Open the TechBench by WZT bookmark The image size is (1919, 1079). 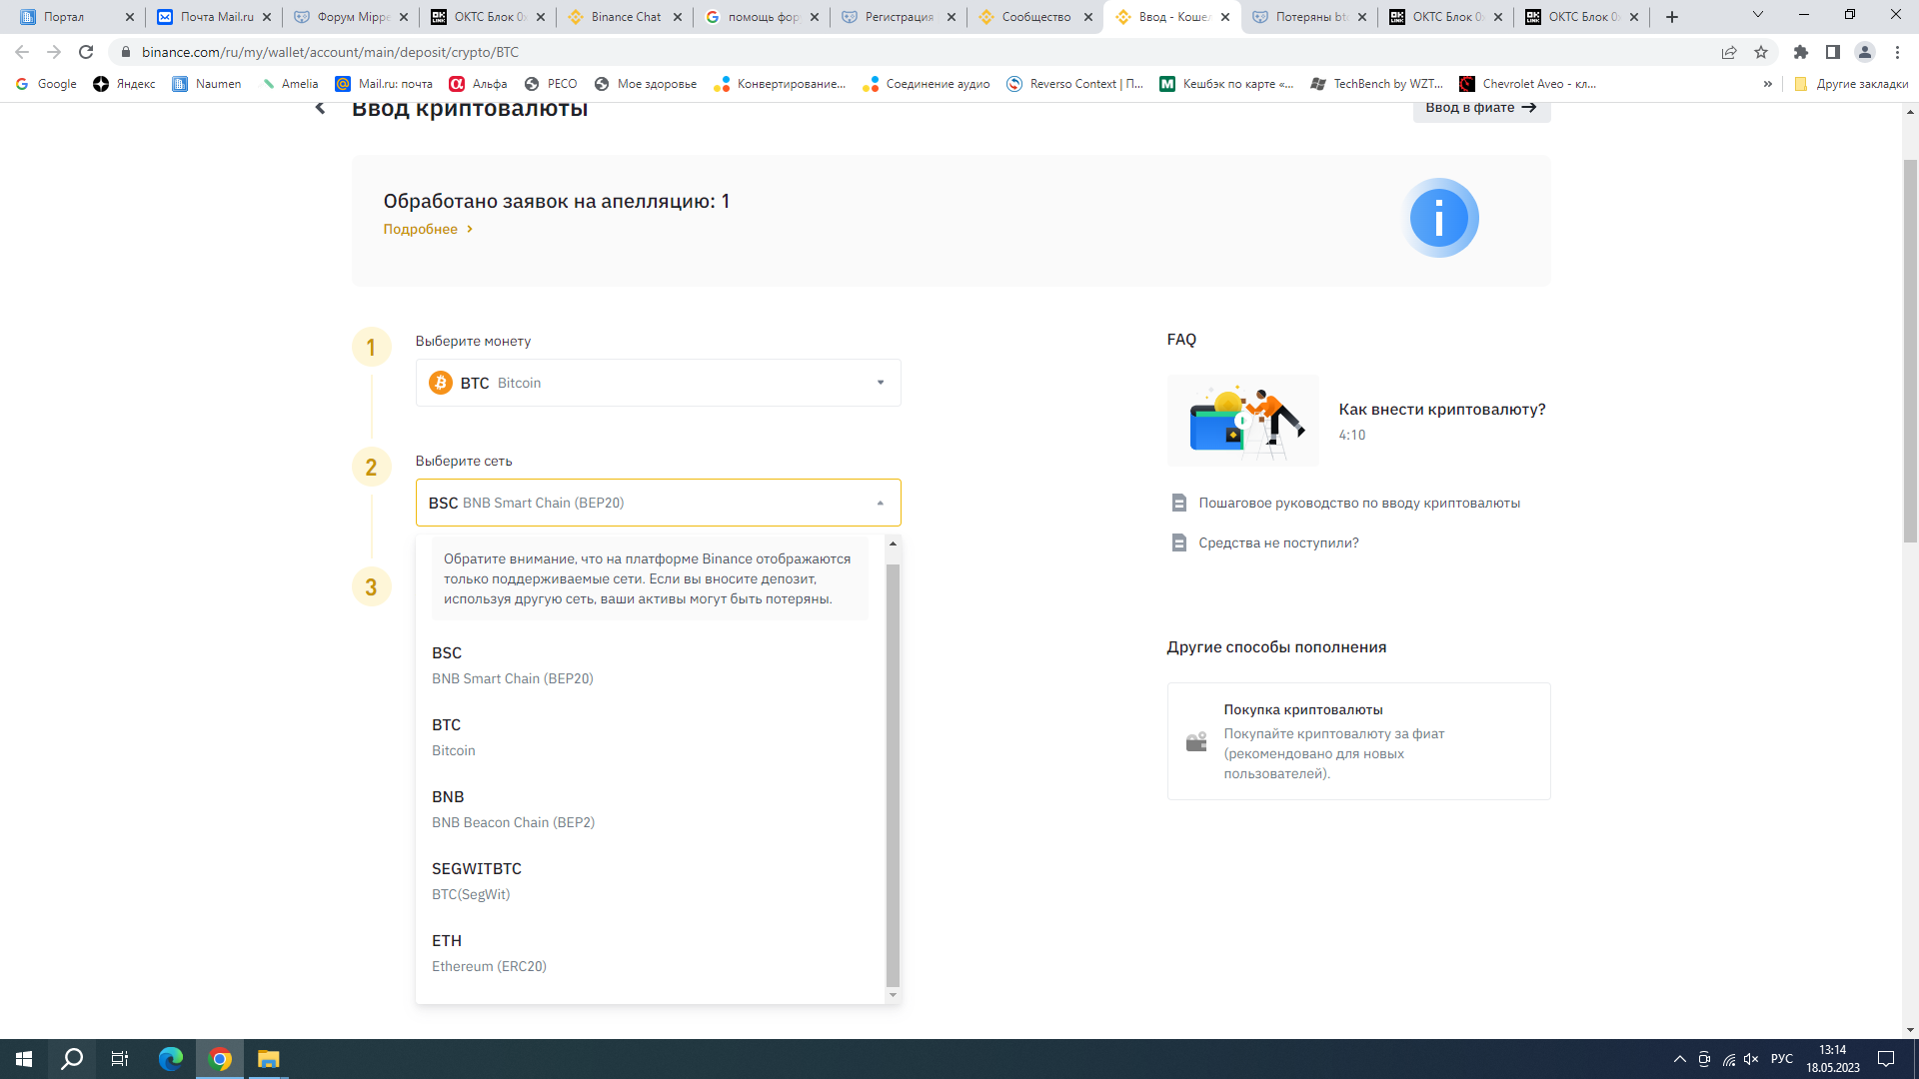(1377, 84)
